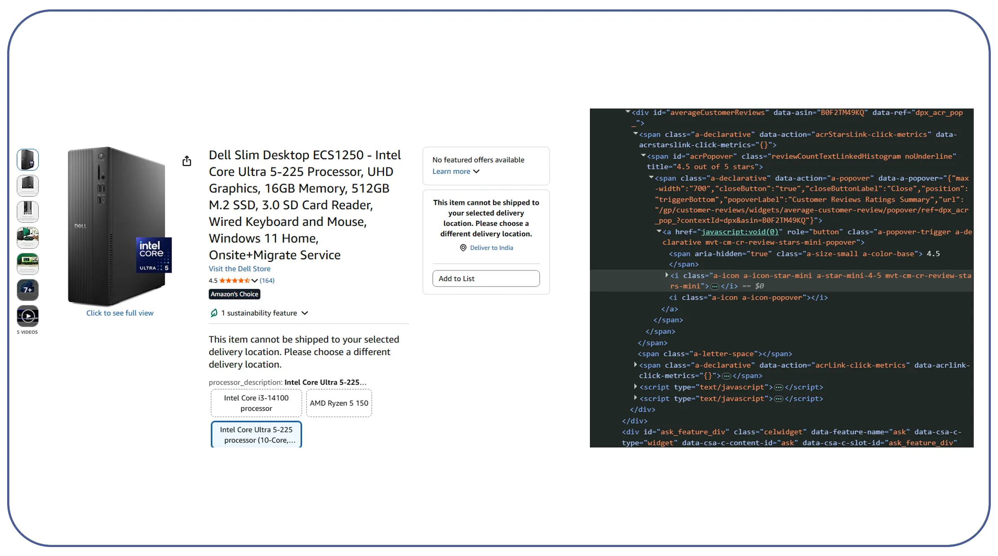The height and width of the screenshot is (556, 998).
Task: Collapse the acrPopover span node
Action: coord(643,156)
